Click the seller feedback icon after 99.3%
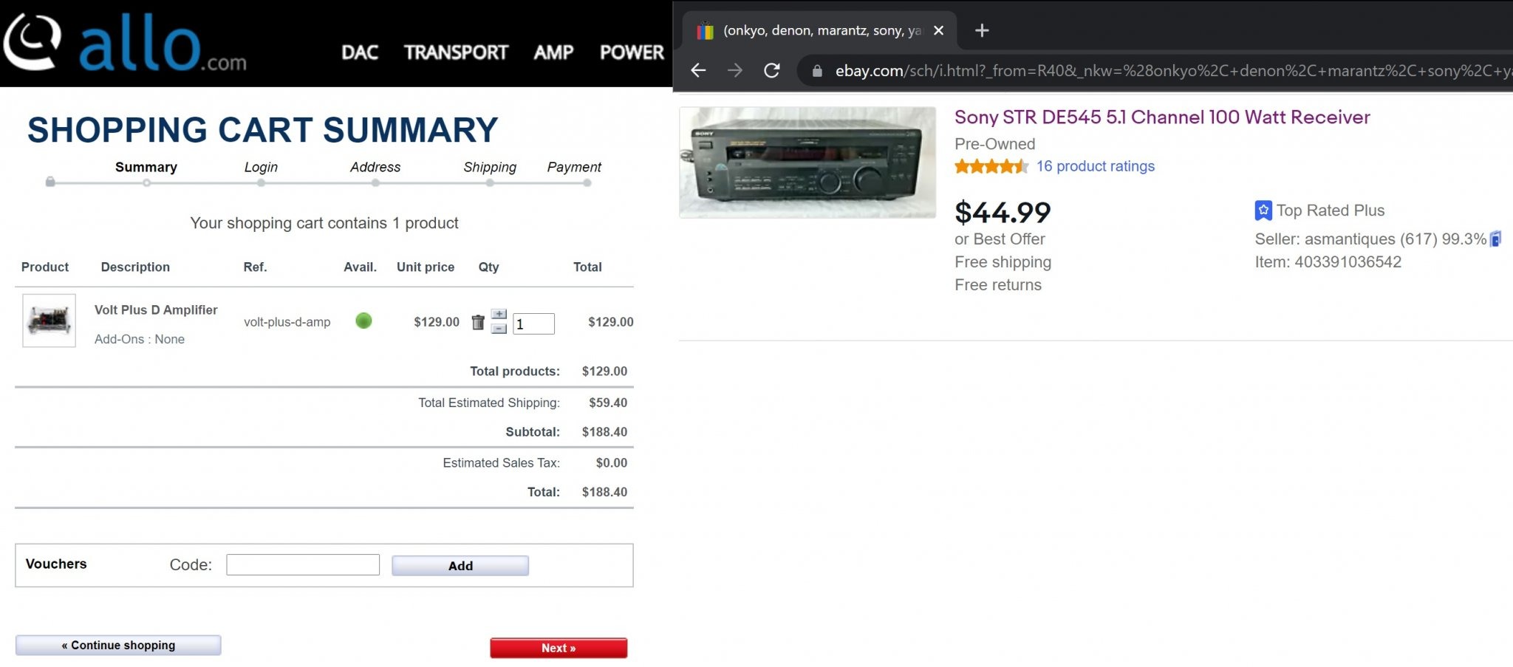This screenshot has width=1513, height=667. coord(1496,239)
